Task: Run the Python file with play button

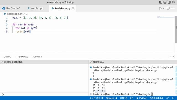Action: coord(160,8)
